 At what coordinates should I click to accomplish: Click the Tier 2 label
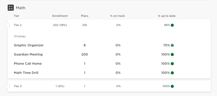[x=18, y=25]
